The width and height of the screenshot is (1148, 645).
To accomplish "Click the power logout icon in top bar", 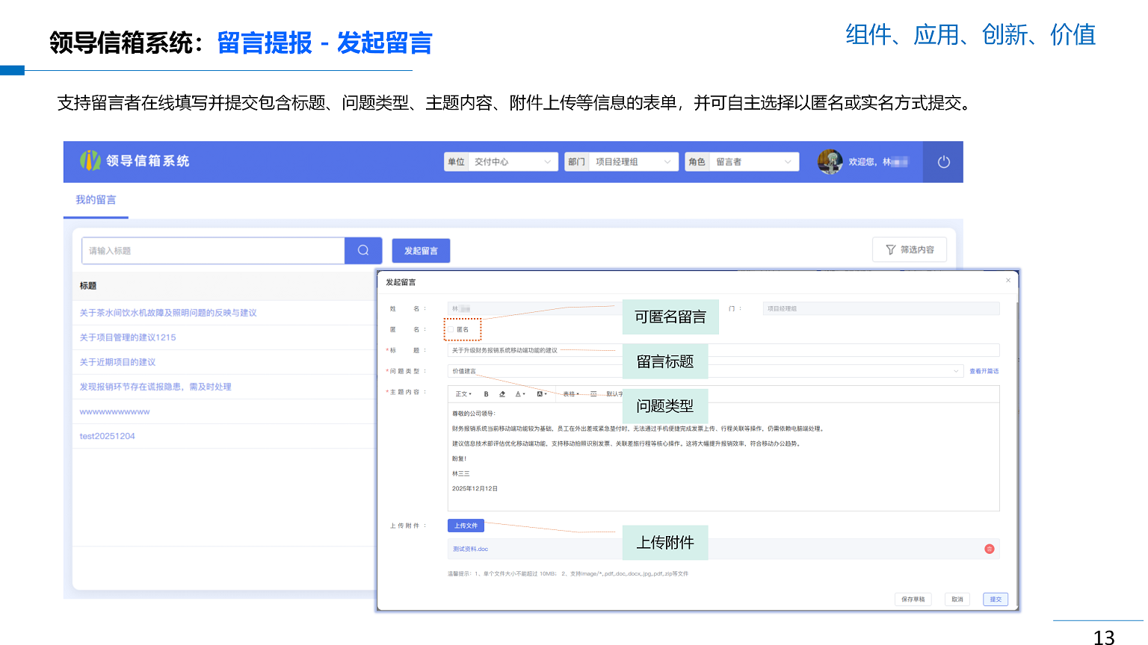I will pyautogui.click(x=942, y=162).
